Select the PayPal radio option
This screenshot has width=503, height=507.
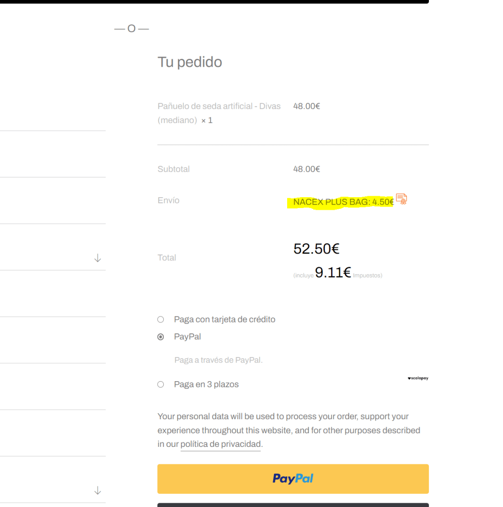[x=160, y=337]
